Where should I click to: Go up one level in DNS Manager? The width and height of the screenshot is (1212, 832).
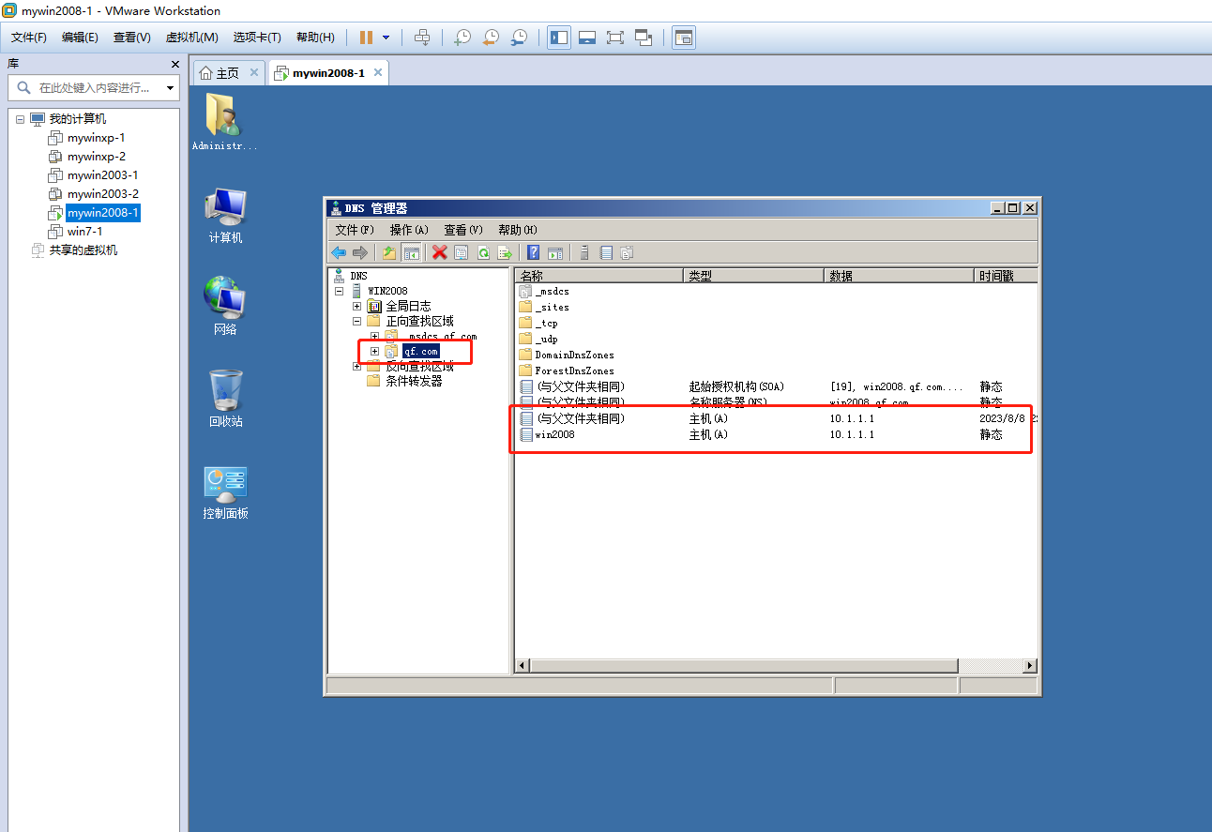[x=389, y=252]
